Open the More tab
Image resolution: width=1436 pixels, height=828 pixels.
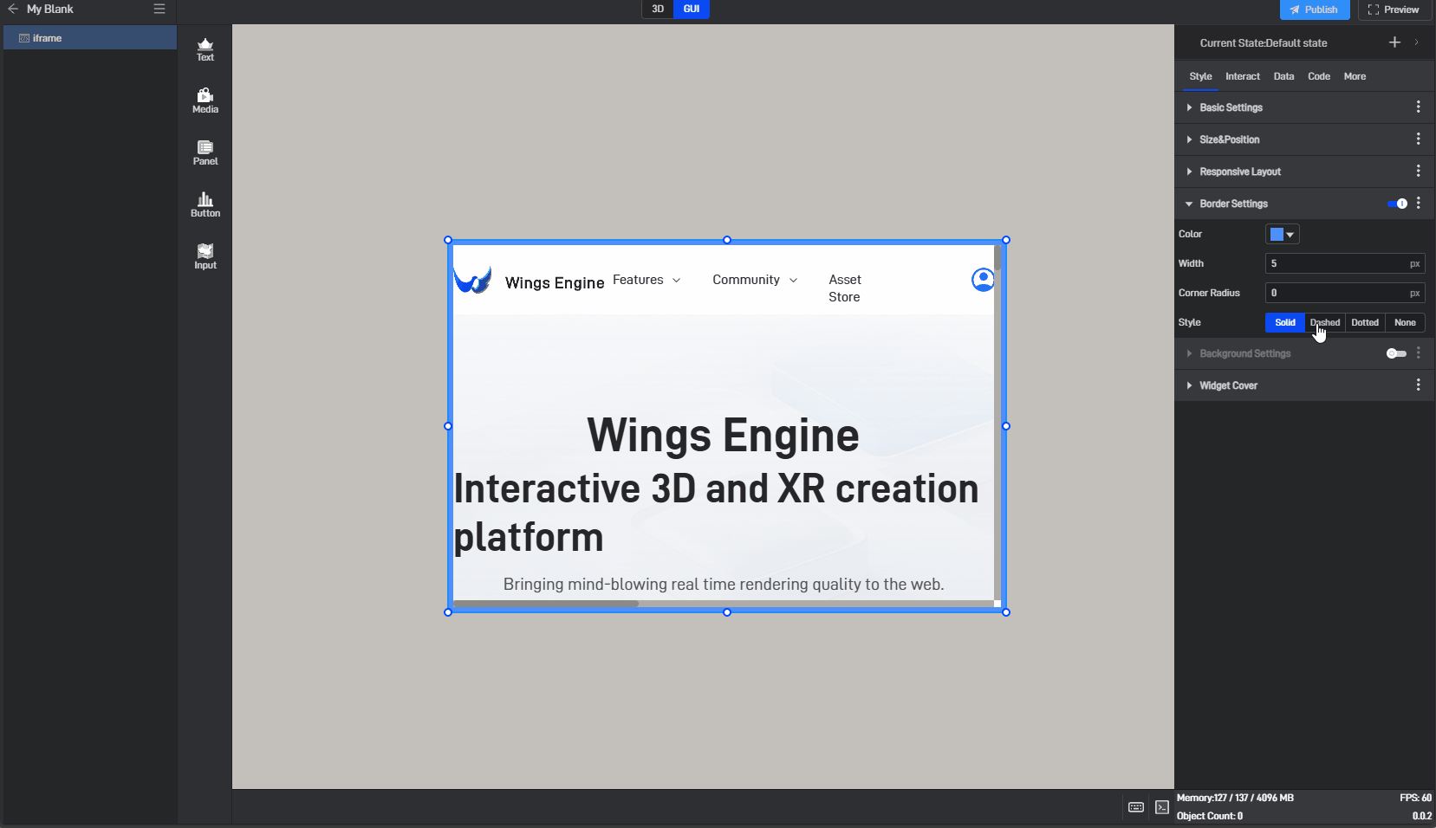(1355, 76)
